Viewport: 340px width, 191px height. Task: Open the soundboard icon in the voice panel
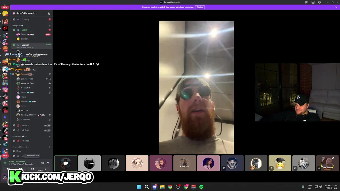45,169
